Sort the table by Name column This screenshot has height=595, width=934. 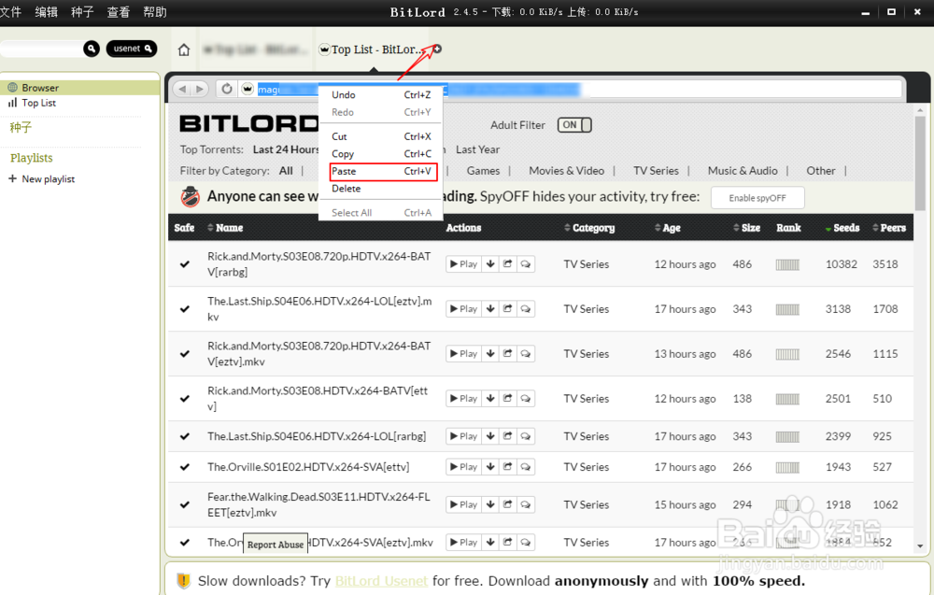225,228
